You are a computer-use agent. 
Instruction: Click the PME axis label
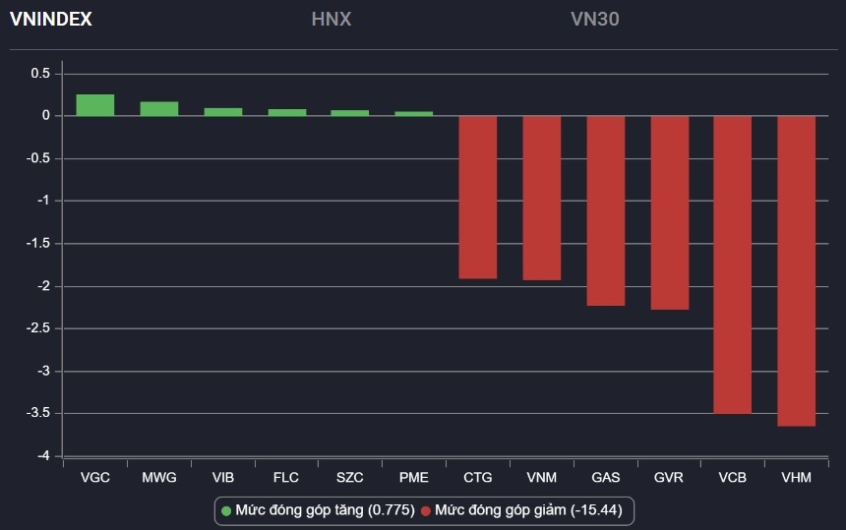click(414, 478)
